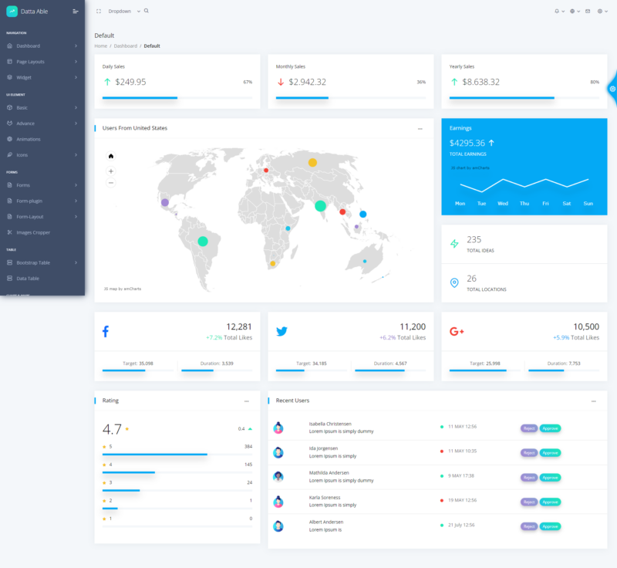The image size is (617, 568).
Task: Select Bootstrap Table in the sidebar
Action: tap(35, 262)
